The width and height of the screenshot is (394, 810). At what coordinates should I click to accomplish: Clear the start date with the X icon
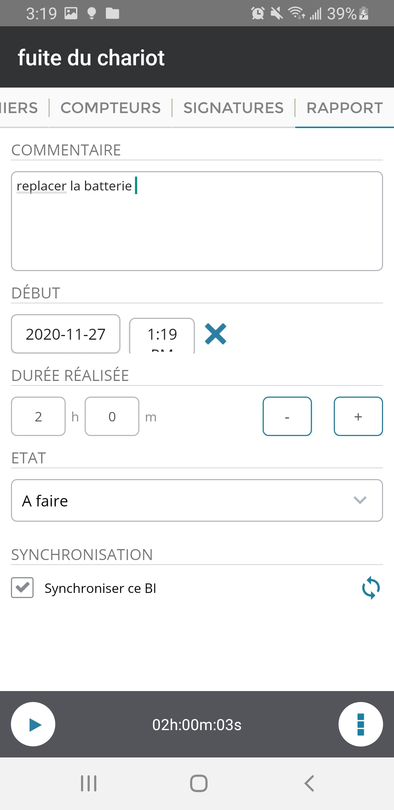click(216, 334)
